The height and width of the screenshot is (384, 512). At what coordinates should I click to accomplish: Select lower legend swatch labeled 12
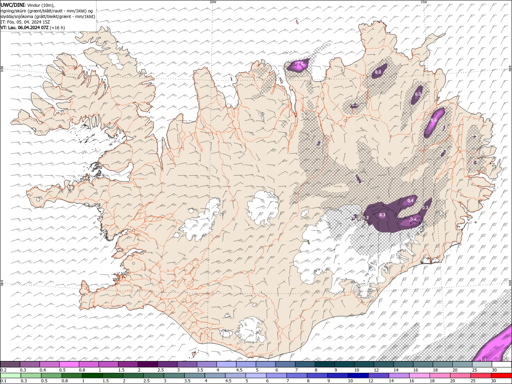click(x=378, y=376)
